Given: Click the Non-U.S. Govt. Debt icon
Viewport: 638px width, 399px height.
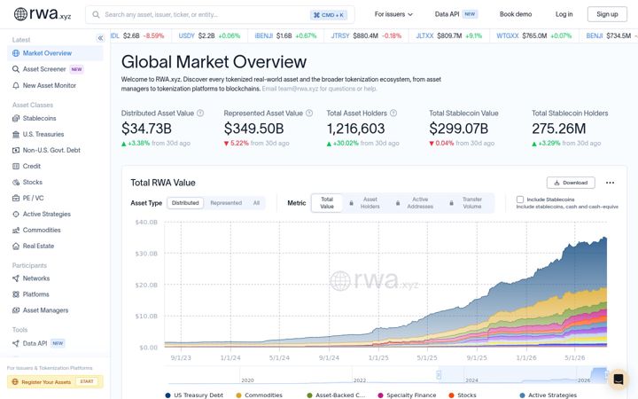Looking at the screenshot, I should tap(16, 150).
